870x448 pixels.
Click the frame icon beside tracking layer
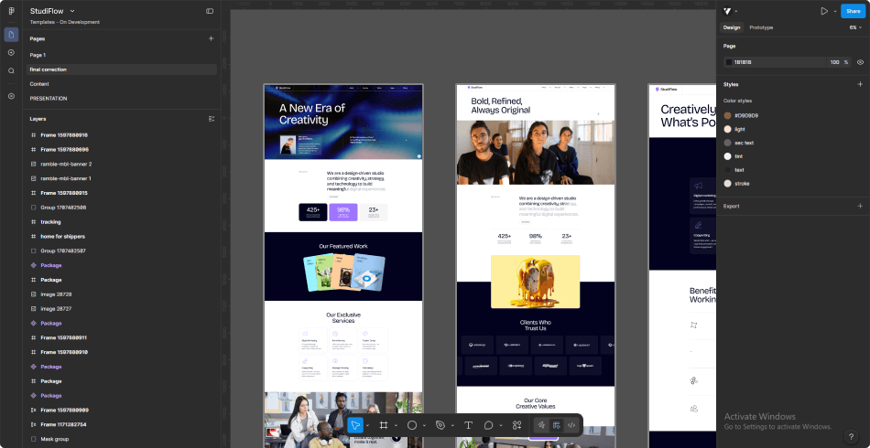33,222
